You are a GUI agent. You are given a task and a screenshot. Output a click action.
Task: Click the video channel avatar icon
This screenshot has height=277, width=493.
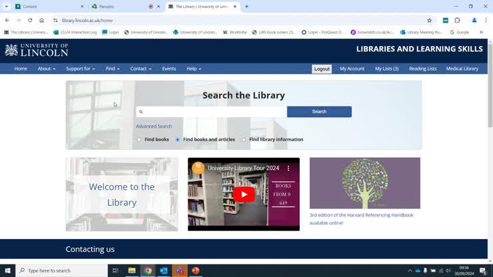click(x=198, y=168)
